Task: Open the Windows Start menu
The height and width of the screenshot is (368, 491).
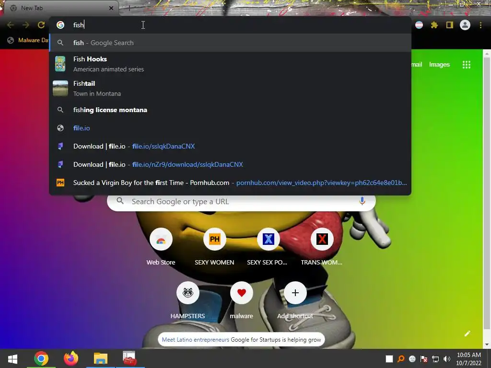Action: [x=12, y=358]
